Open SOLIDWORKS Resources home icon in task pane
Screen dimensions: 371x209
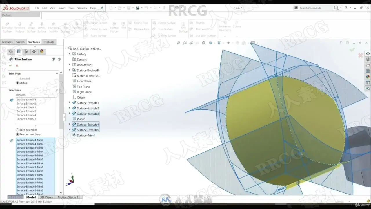368,54
